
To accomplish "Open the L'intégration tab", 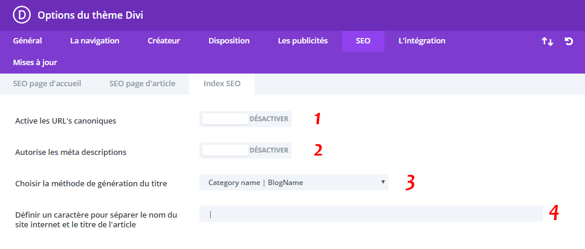I will click(x=422, y=41).
